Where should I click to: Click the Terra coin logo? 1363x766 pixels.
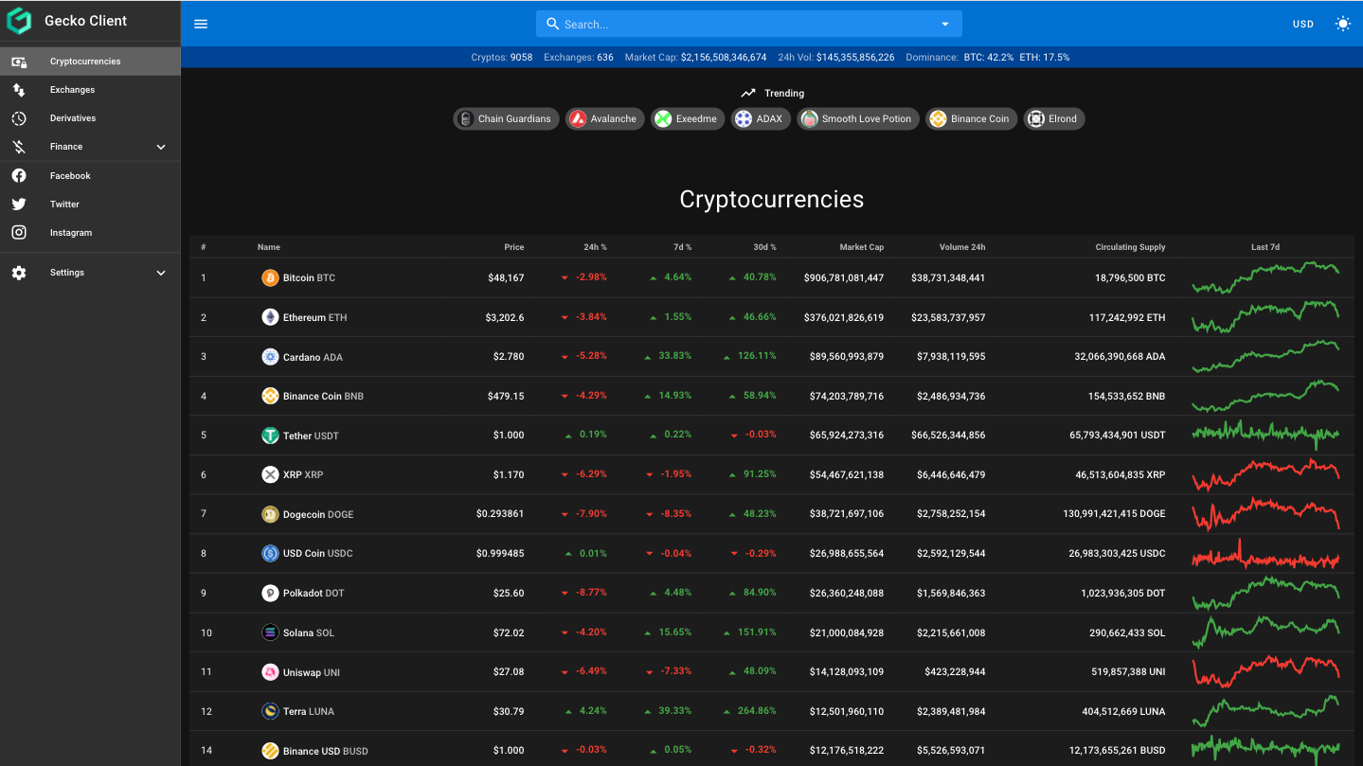270,711
